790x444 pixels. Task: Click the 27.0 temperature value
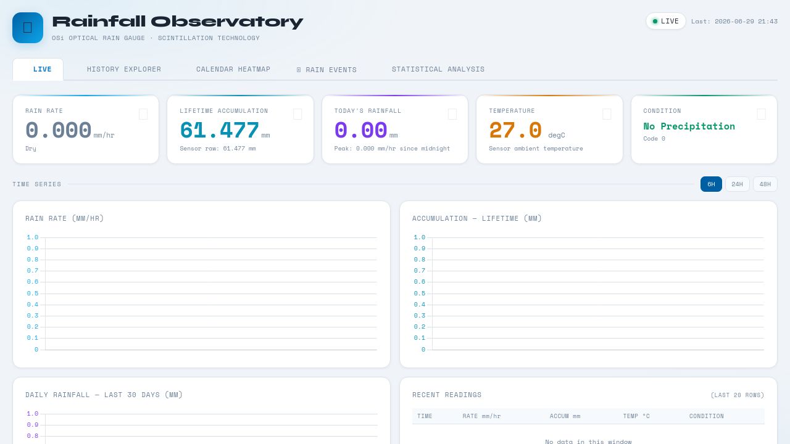515,131
